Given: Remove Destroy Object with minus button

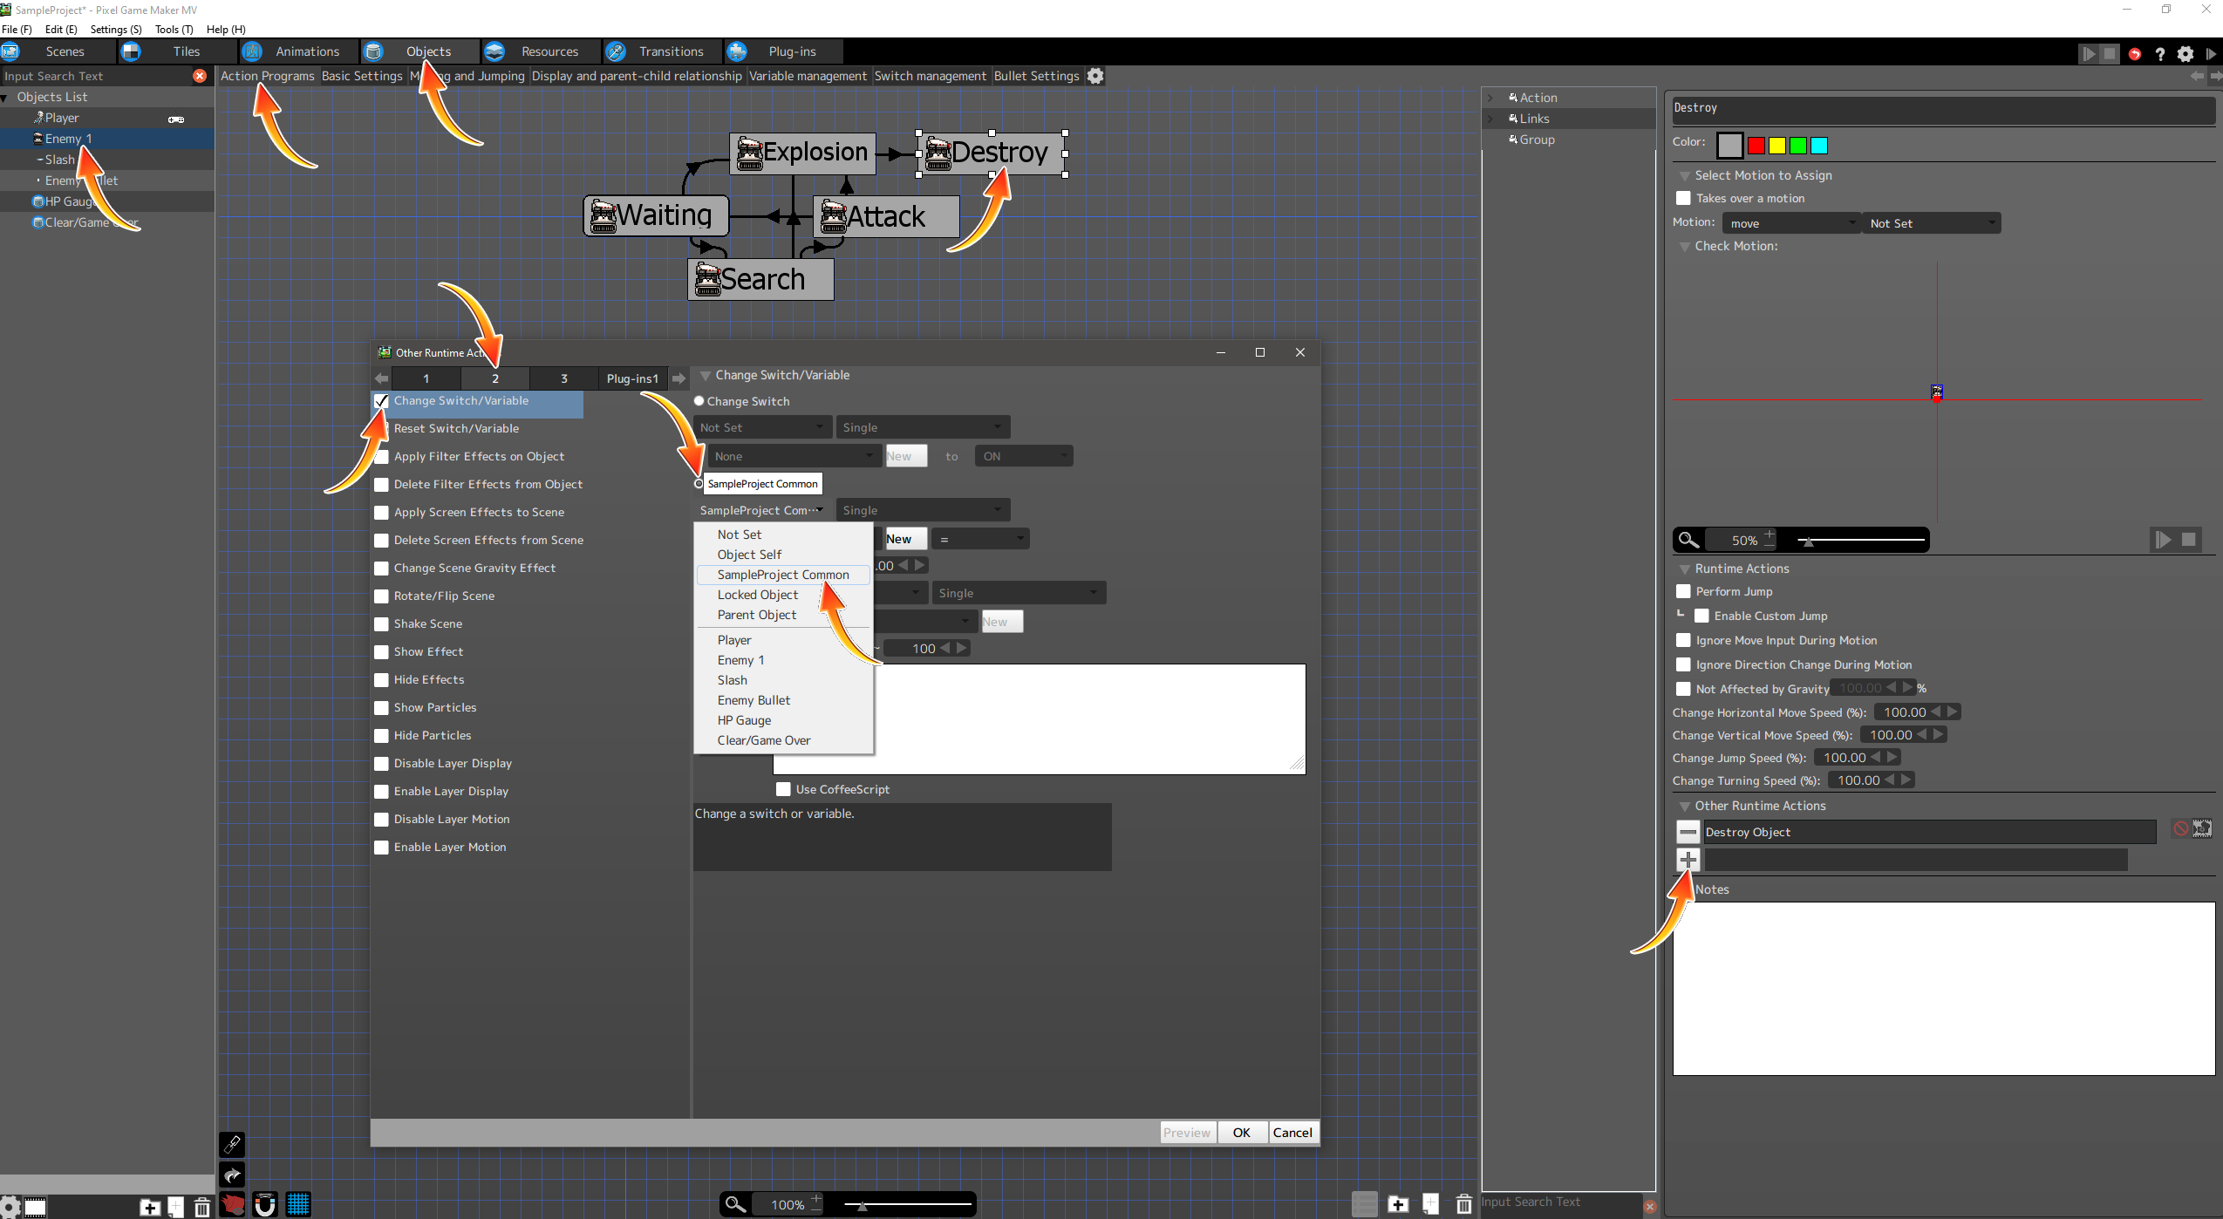Looking at the screenshot, I should [1688, 832].
